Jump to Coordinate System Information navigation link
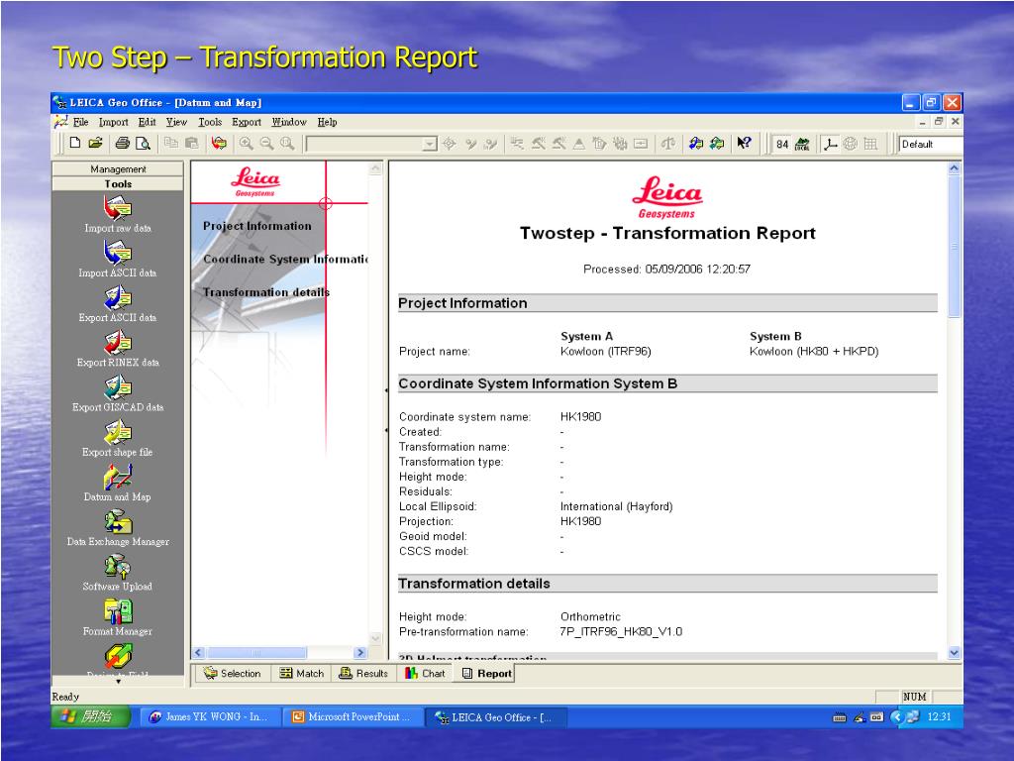The height and width of the screenshot is (761, 1014). [285, 259]
